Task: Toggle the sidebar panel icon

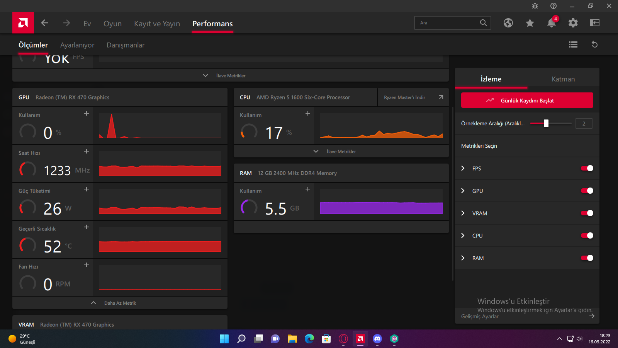Action: pos(595,23)
